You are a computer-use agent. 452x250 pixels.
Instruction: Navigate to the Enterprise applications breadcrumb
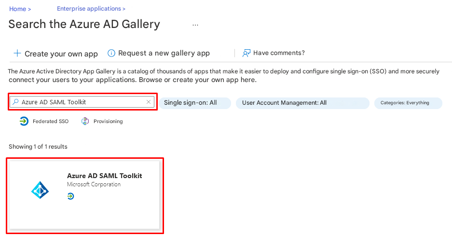click(89, 9)
